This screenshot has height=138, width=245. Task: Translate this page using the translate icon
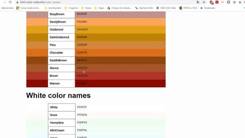point(198,2)
